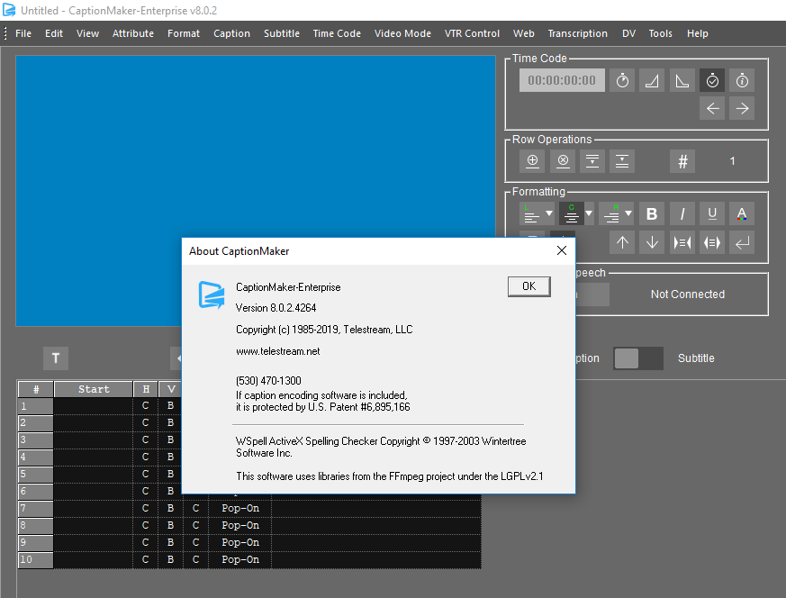Open the Transcription menu
The height and width of the screenshot is (598, 786).
(x=577, y=33)
